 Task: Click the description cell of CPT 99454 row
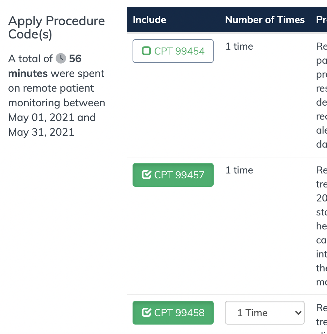point(321,95)
